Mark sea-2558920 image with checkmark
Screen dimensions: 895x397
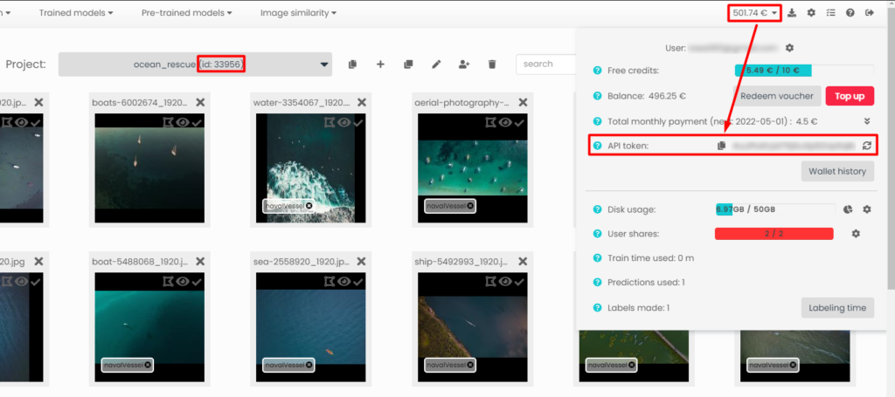[358, 281]
